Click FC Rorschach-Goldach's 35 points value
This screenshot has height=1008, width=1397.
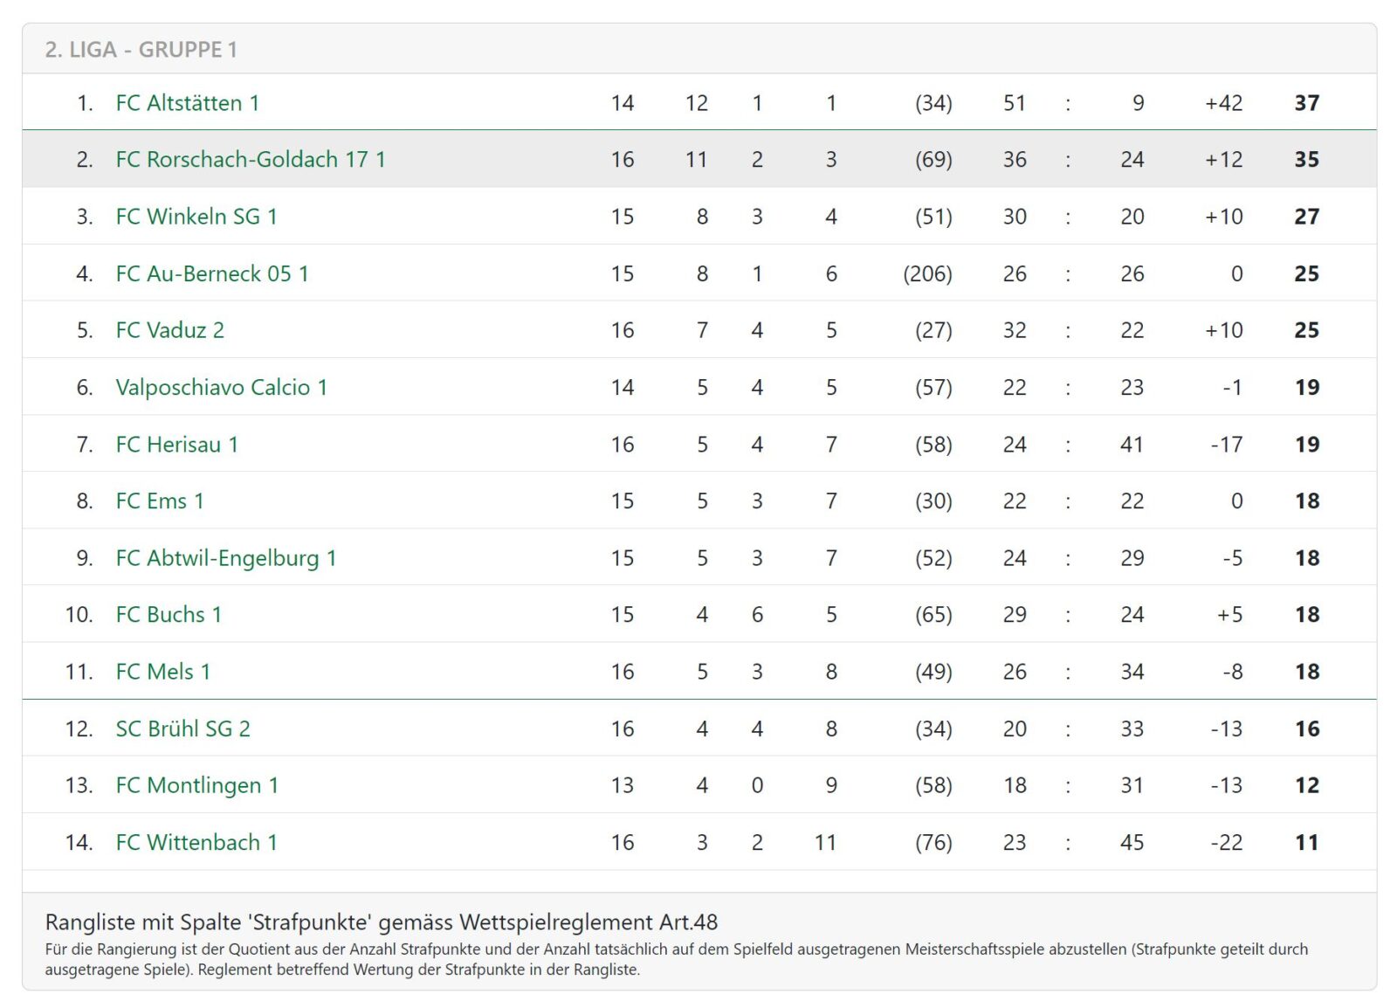(1306, 160)
